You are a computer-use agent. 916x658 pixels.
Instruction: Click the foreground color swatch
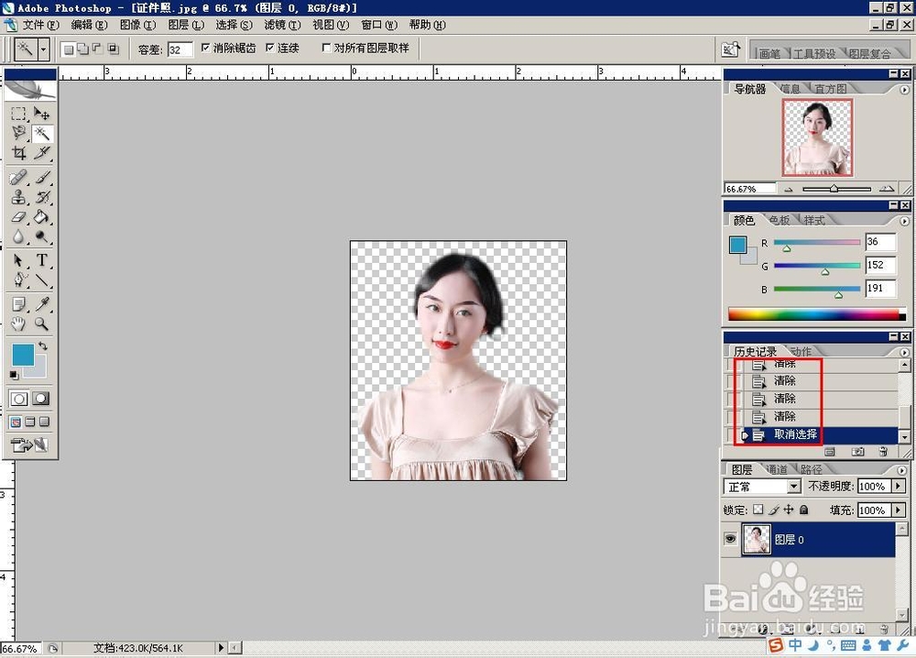point(24,352)
